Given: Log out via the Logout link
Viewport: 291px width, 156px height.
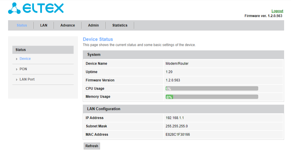Looking at the screenshot, I should point(277,11).
